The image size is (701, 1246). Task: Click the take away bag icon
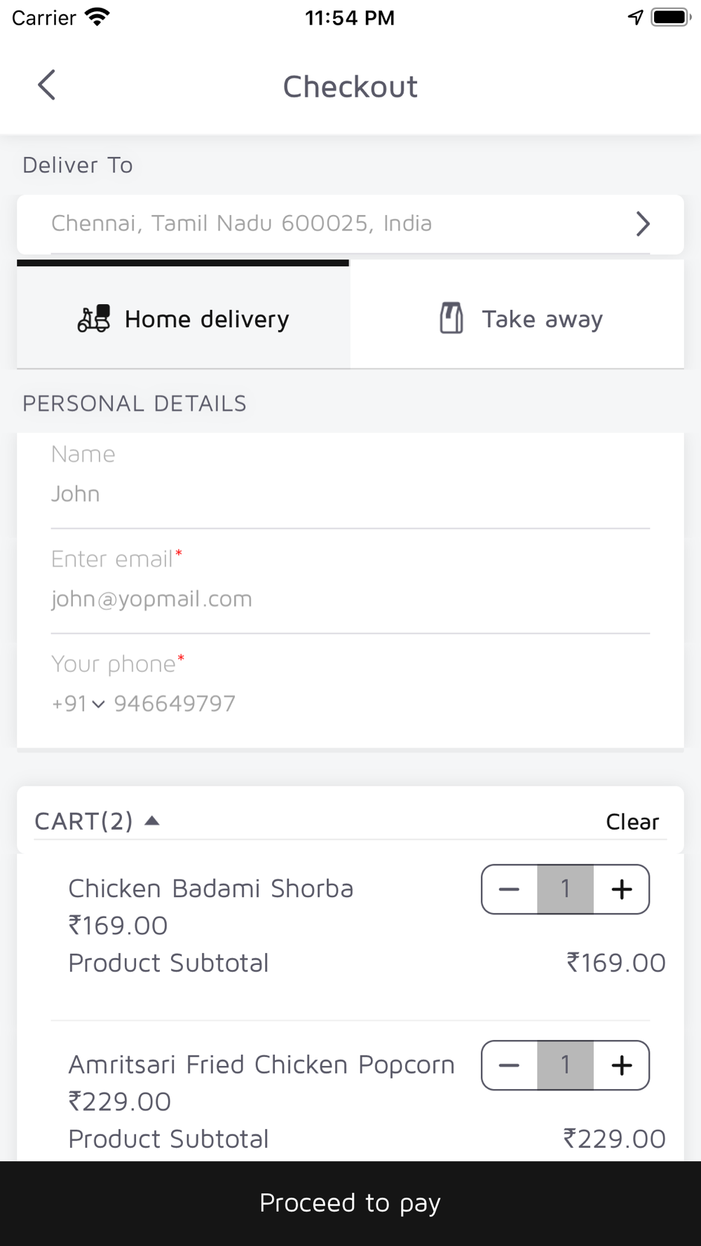(x=451, y=318)
